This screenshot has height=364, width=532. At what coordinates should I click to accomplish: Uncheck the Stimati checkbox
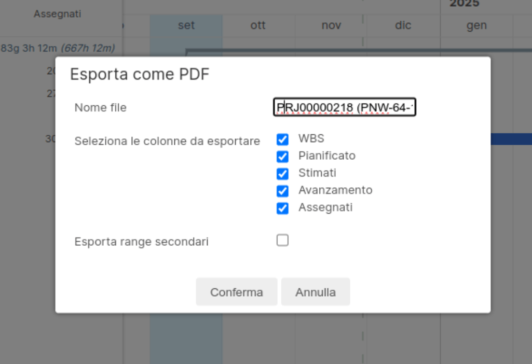click(x=282, y=174)
